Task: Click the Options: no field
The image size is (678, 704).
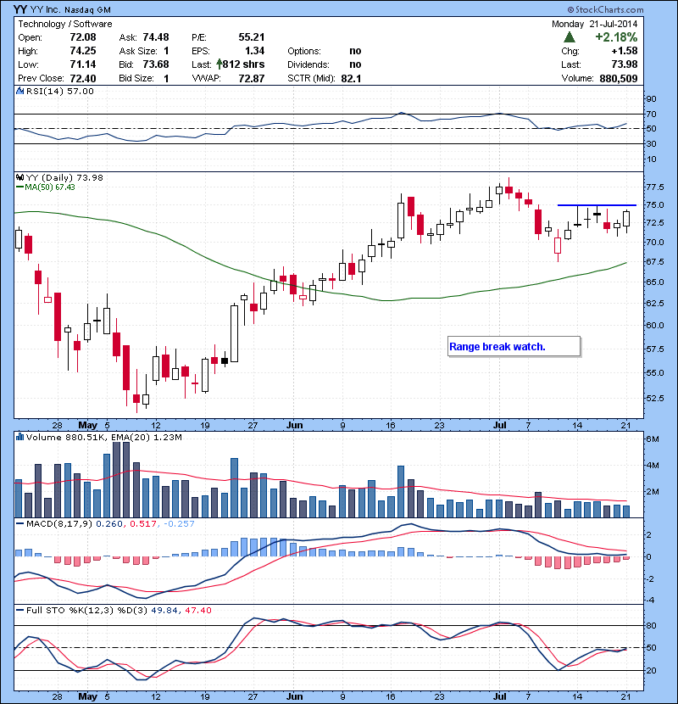Action: pos(325,51)
